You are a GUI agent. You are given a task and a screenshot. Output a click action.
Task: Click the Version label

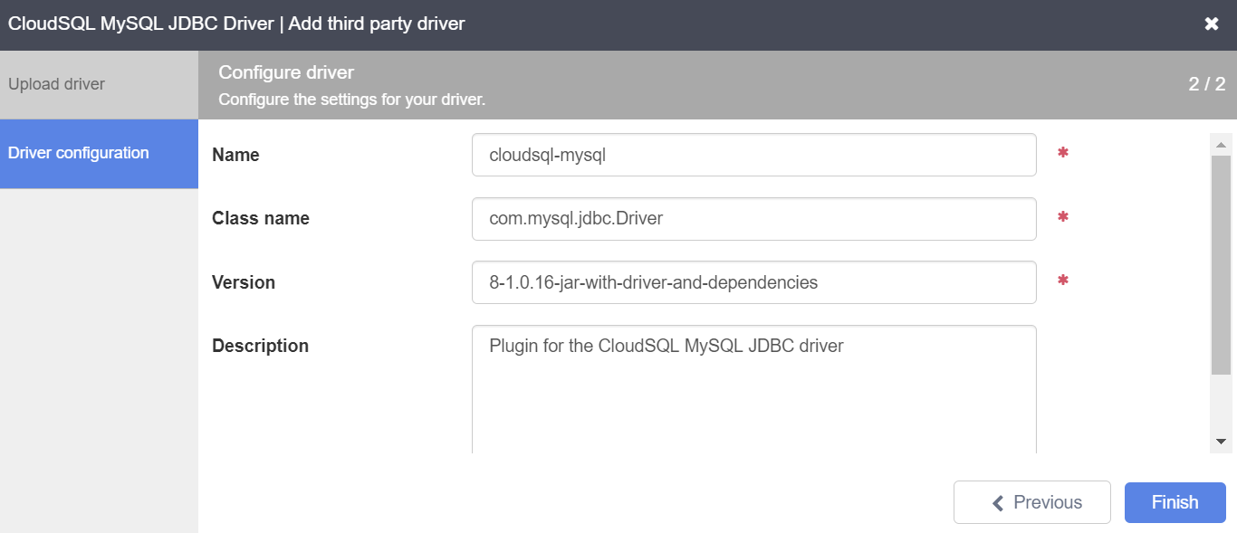[x=244, y=282]
